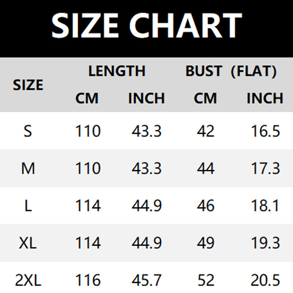Click the CM subheader under LENGTH
The height and width of the screenshot is (293, 293).
point(87,98)
